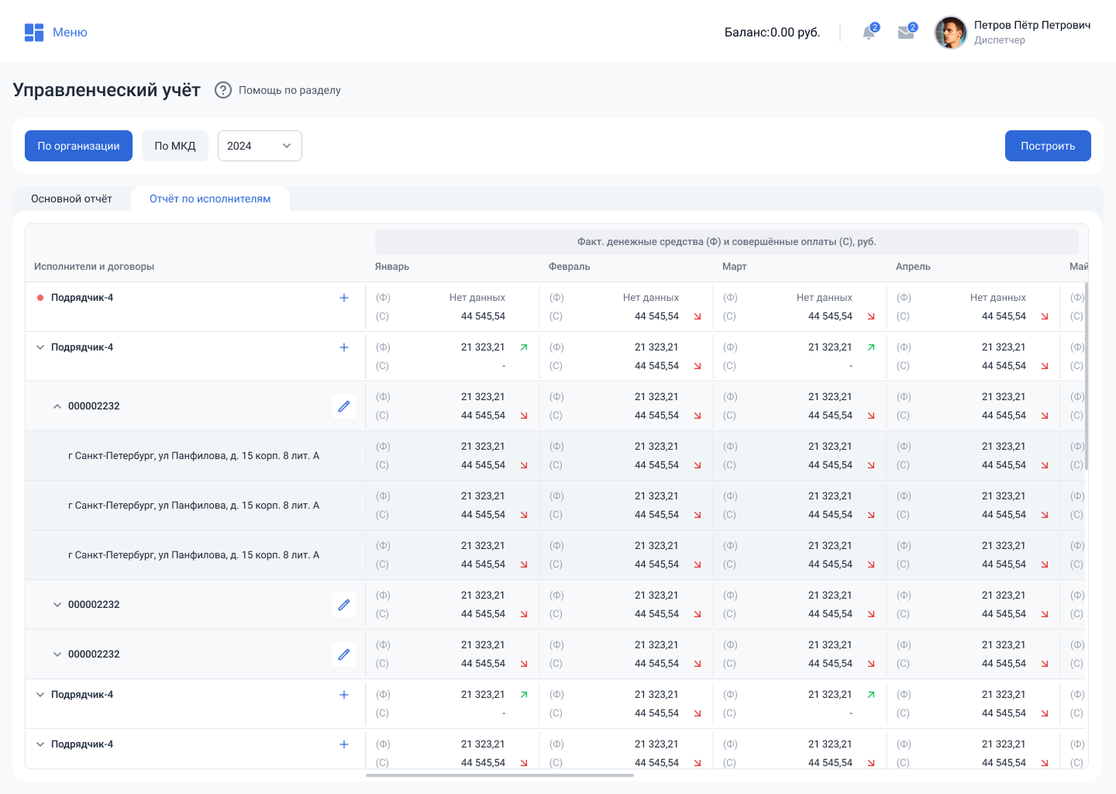Screen dimensions: 1116x794
Task: Expand the second Подрядчик-4 row chevron
Action: pos(40,347)
